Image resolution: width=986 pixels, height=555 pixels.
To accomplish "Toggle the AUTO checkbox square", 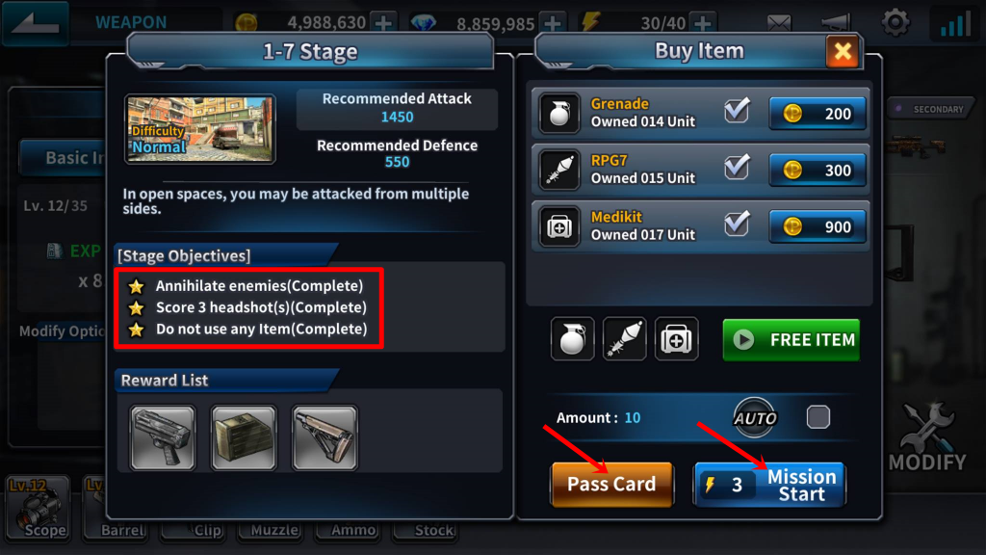I will point(818,417).
